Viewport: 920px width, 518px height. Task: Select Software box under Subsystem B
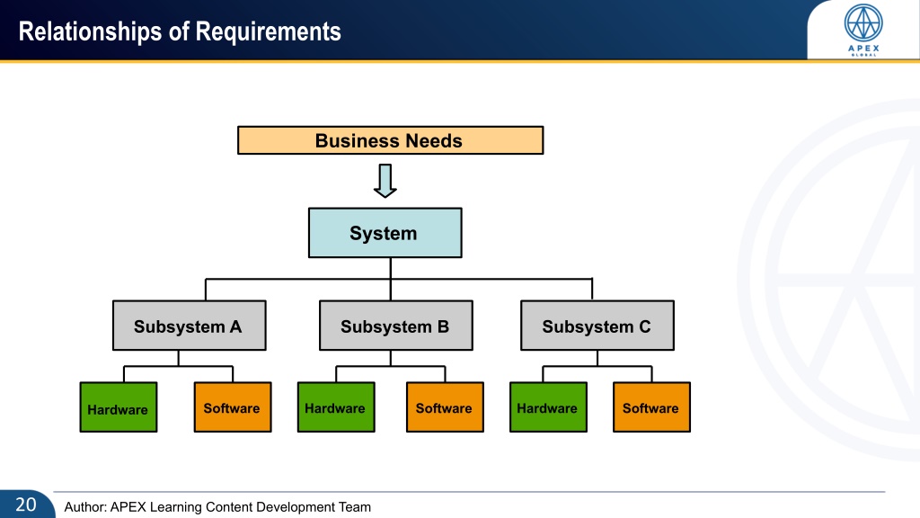tap(445, 407)
